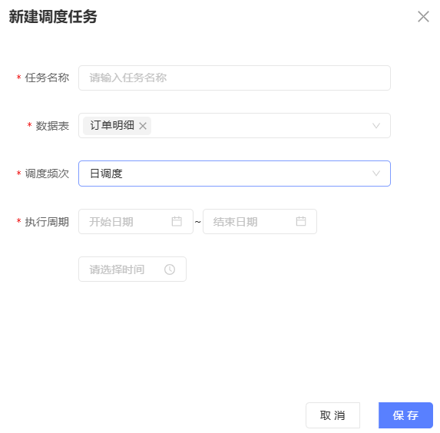The width and height of the screenshot is (440, 433).
Task: Remove the 订单明细 tag
Action: tap(143, 126)
